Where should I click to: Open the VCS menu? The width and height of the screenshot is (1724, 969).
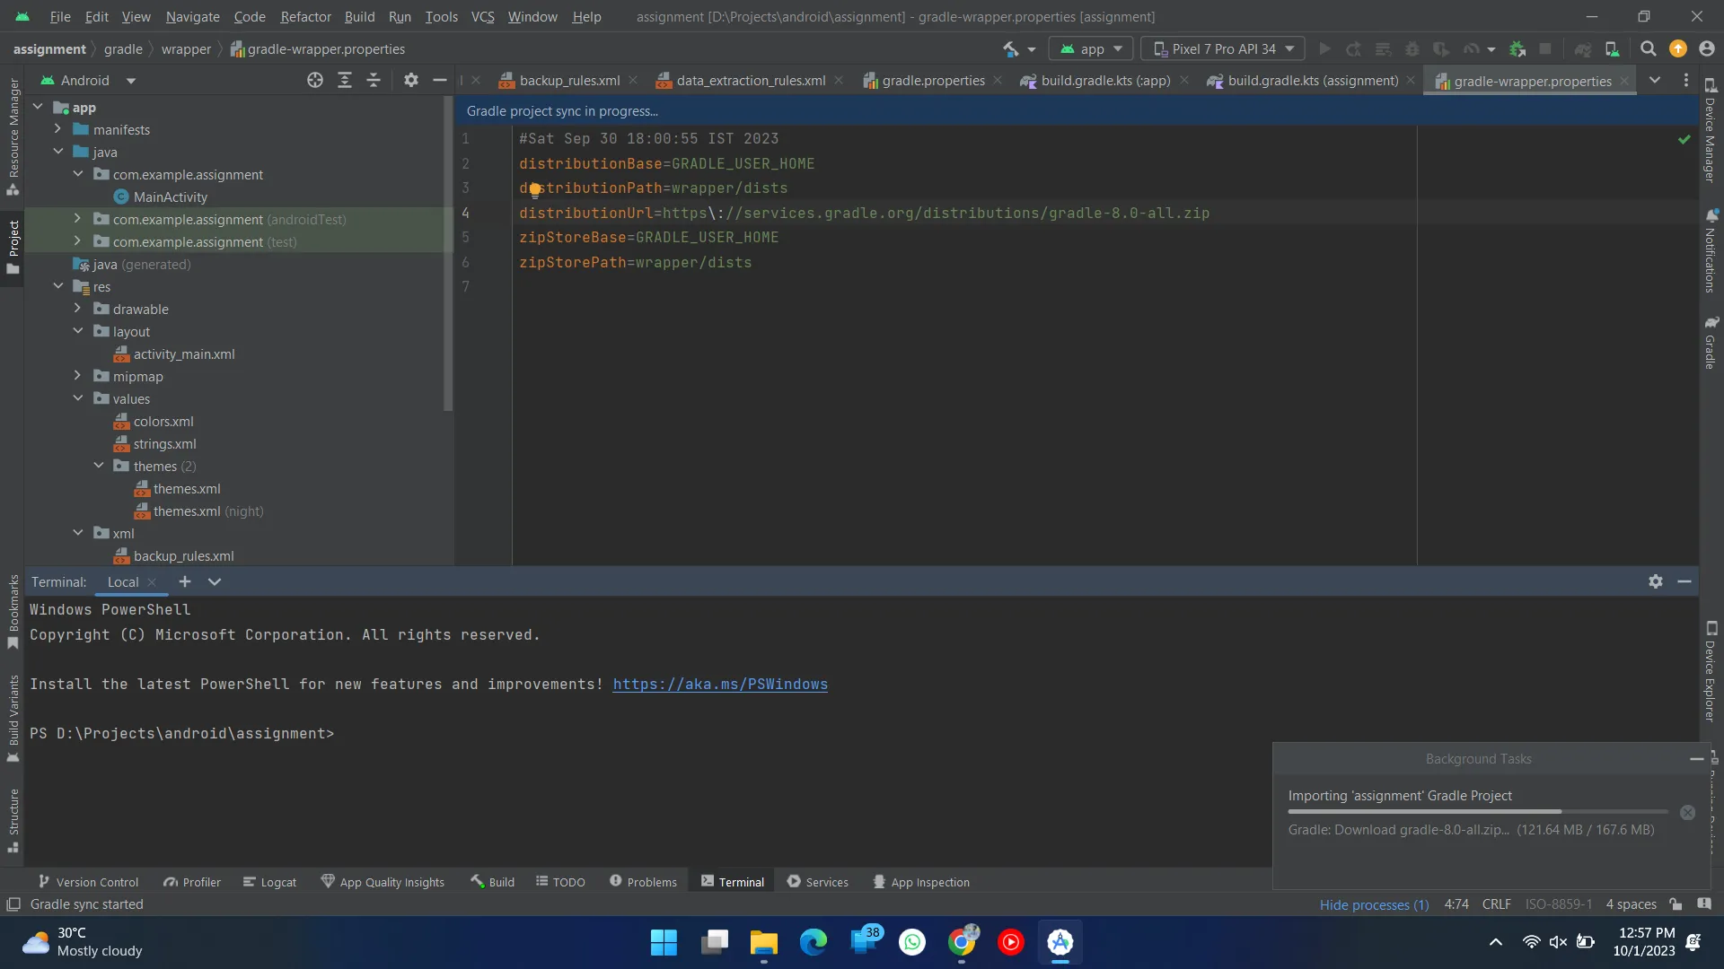point(482,17)
